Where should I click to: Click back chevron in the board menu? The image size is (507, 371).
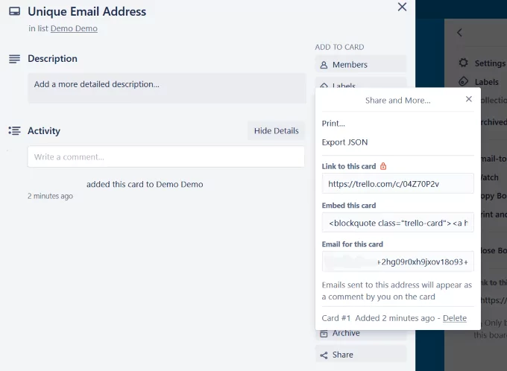459,33
